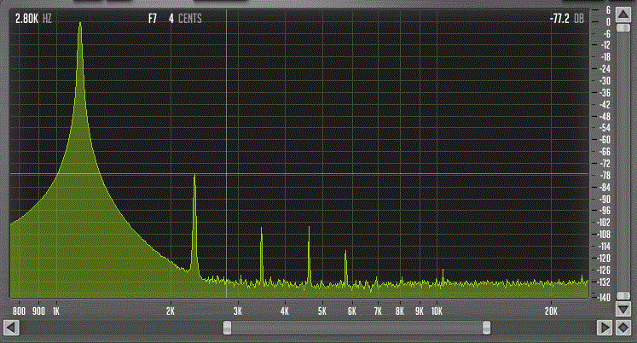Click the 6K frequency axis label

point(352,311)
